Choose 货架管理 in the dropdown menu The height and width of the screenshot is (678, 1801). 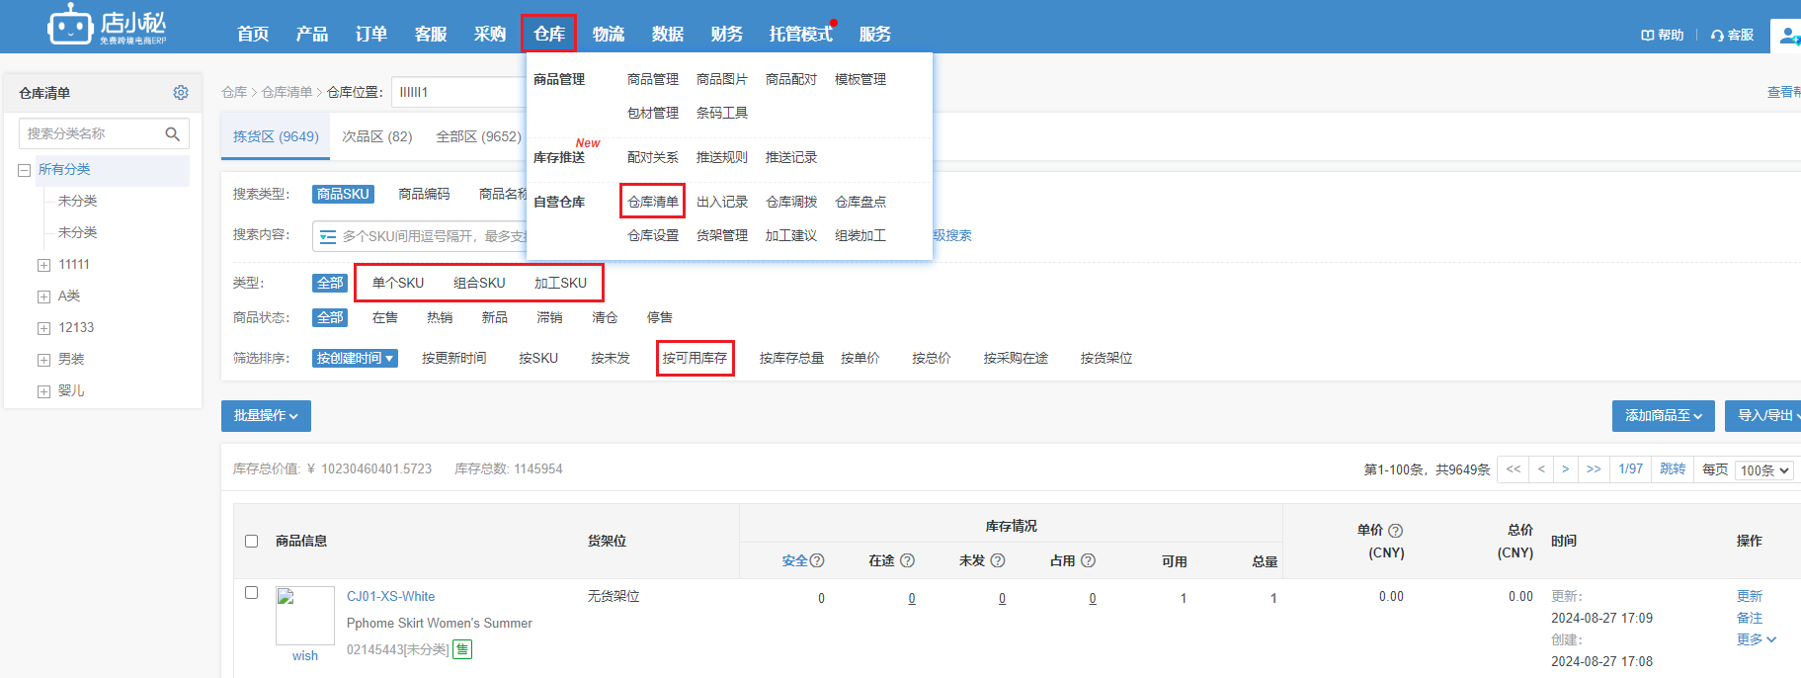tap(721, 235)
